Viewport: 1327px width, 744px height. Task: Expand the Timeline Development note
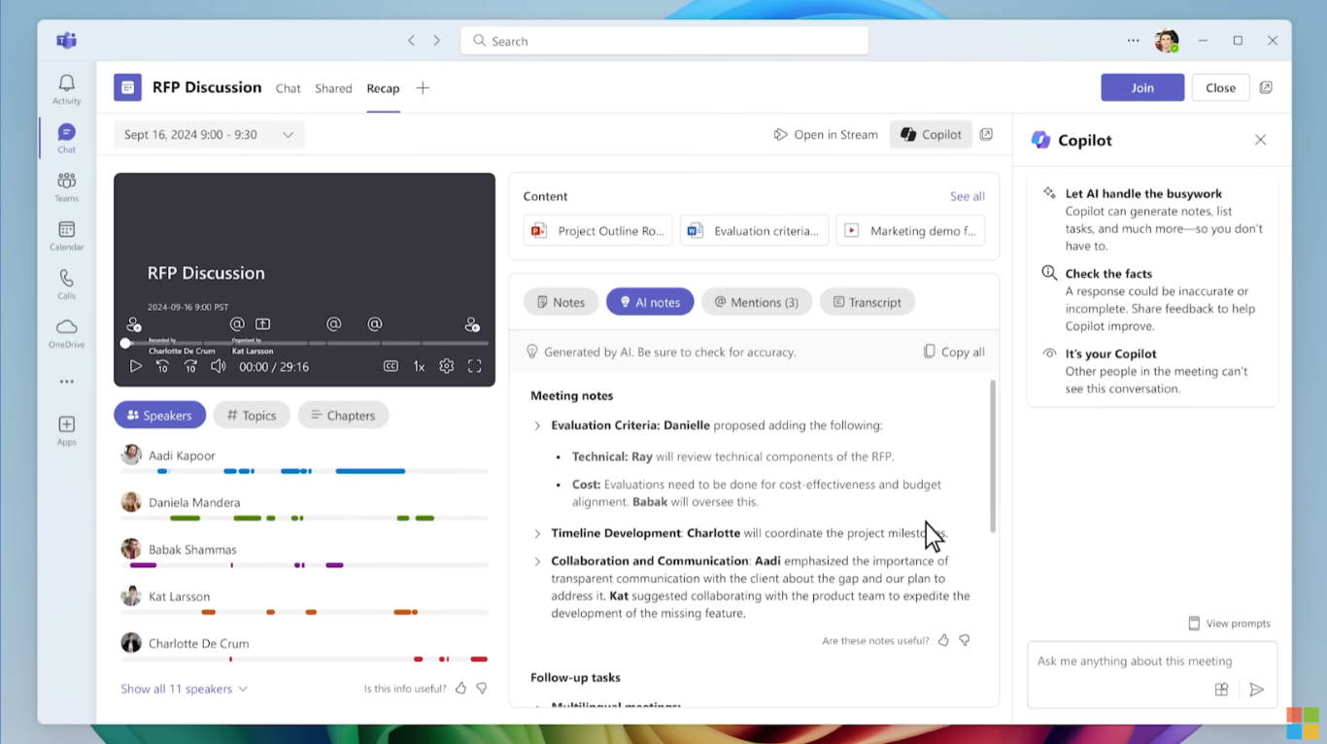(536, 533)
